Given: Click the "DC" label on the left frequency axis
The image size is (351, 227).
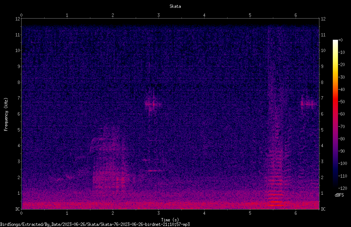Looking at the screenshot, I should pyautogui.click(x=17, y=209).
